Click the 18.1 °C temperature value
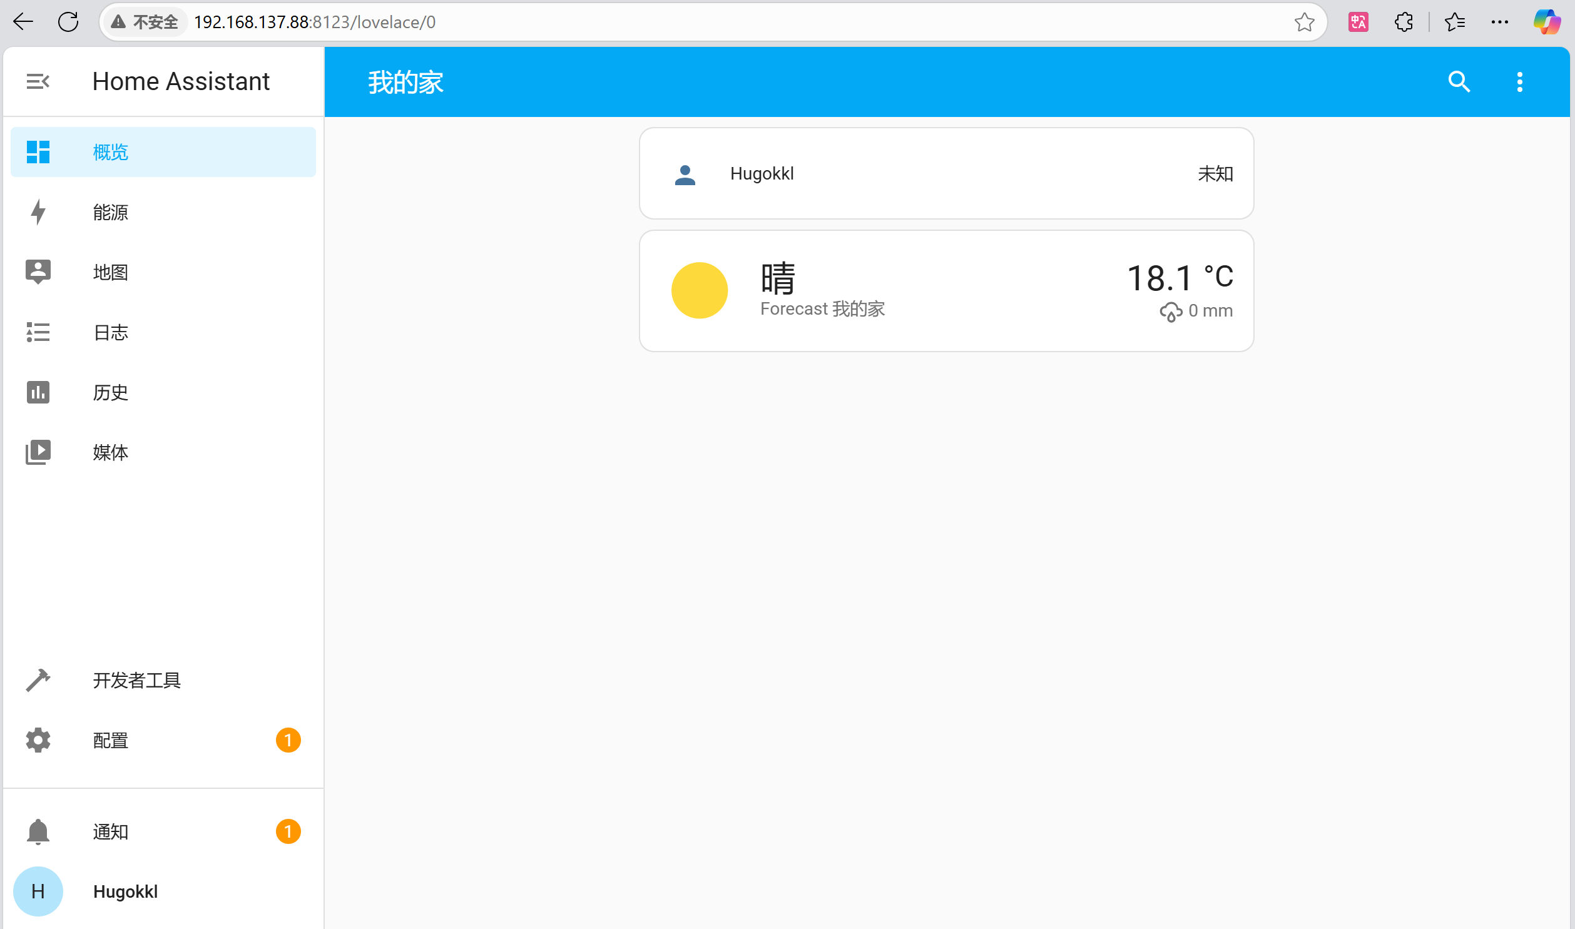This screenshot has width=1575, height=929. [x=1180, y=278]
